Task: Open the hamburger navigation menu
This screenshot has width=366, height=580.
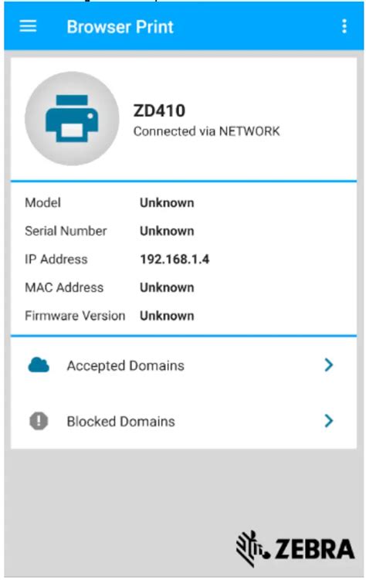Action: coord(28,26)
